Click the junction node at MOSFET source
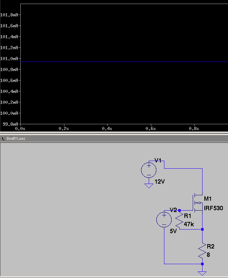 (x=202, y=229)
